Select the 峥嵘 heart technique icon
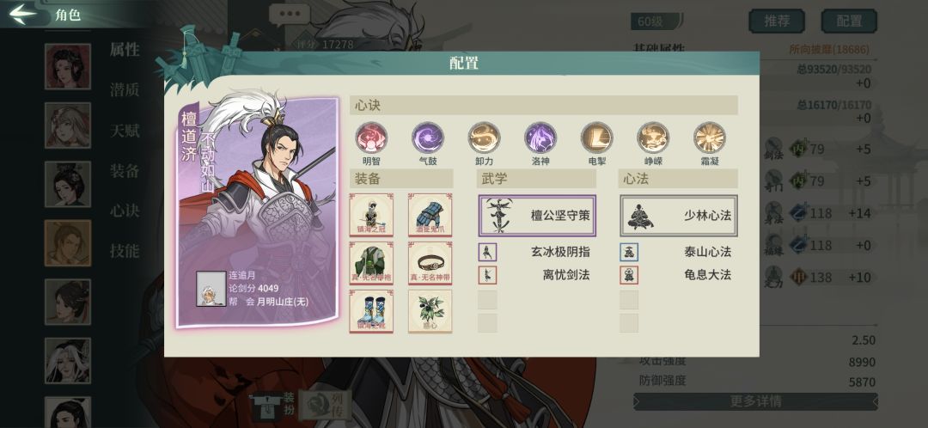928x428 pixels. coord(653,138)
